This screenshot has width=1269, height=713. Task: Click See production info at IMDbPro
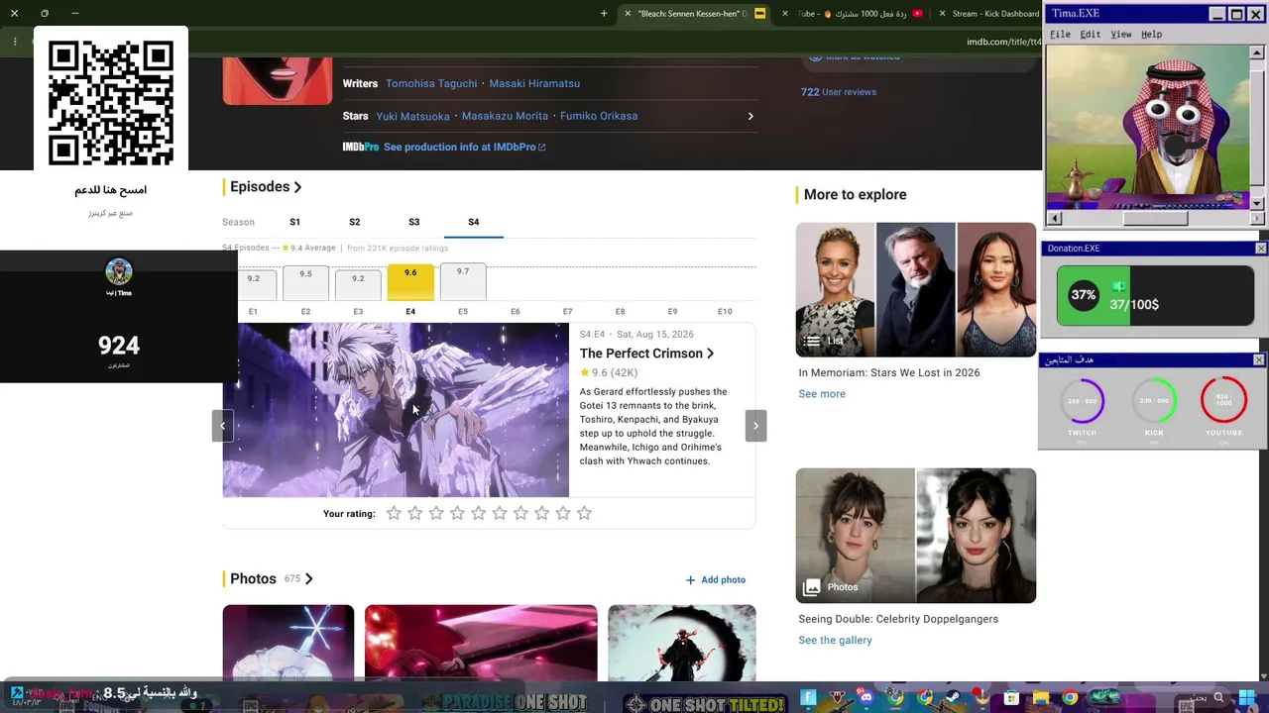coord(464,148)
